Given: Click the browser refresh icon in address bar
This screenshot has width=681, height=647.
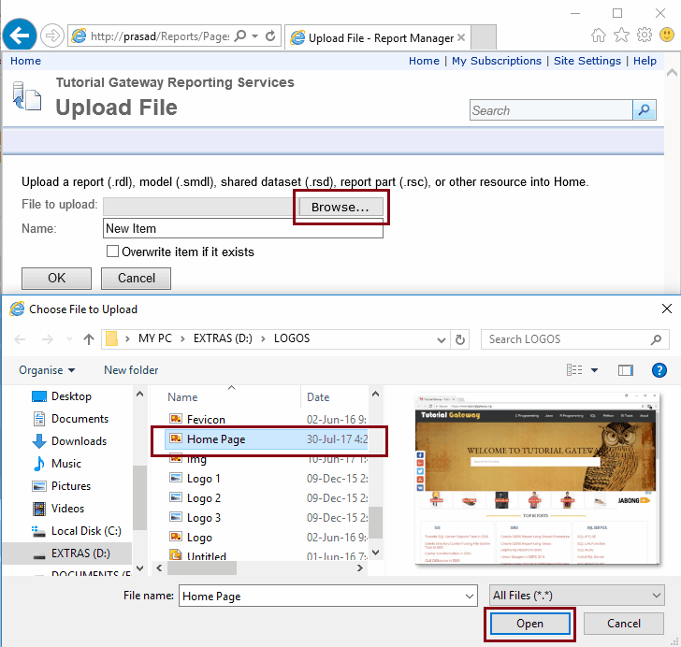Looking at the screenshot, I should click(x=270, y=36).
